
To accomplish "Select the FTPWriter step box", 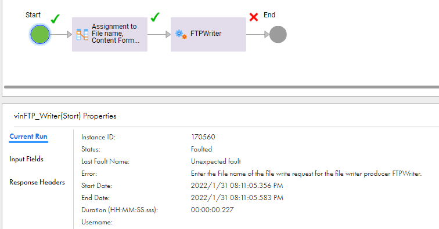I will 208,34.
